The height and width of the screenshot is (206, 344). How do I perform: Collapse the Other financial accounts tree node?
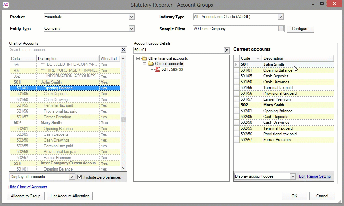[138, 58]
